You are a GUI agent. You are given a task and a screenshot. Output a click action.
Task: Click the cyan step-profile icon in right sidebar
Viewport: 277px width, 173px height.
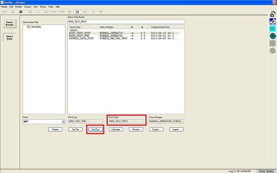click(273, 29)
